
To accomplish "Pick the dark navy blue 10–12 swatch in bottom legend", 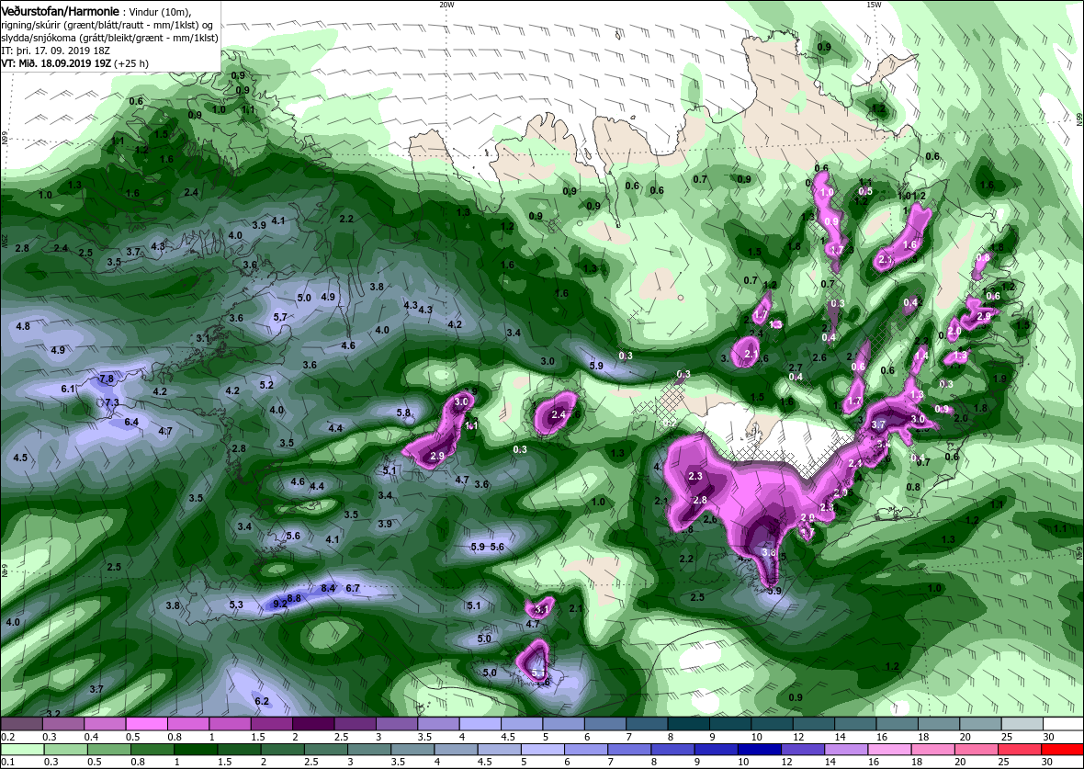I will 758,751.
